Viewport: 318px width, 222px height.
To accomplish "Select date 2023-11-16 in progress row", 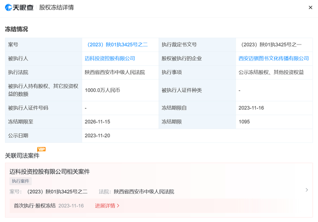I will pyautogui.click(x=71, y=206).
